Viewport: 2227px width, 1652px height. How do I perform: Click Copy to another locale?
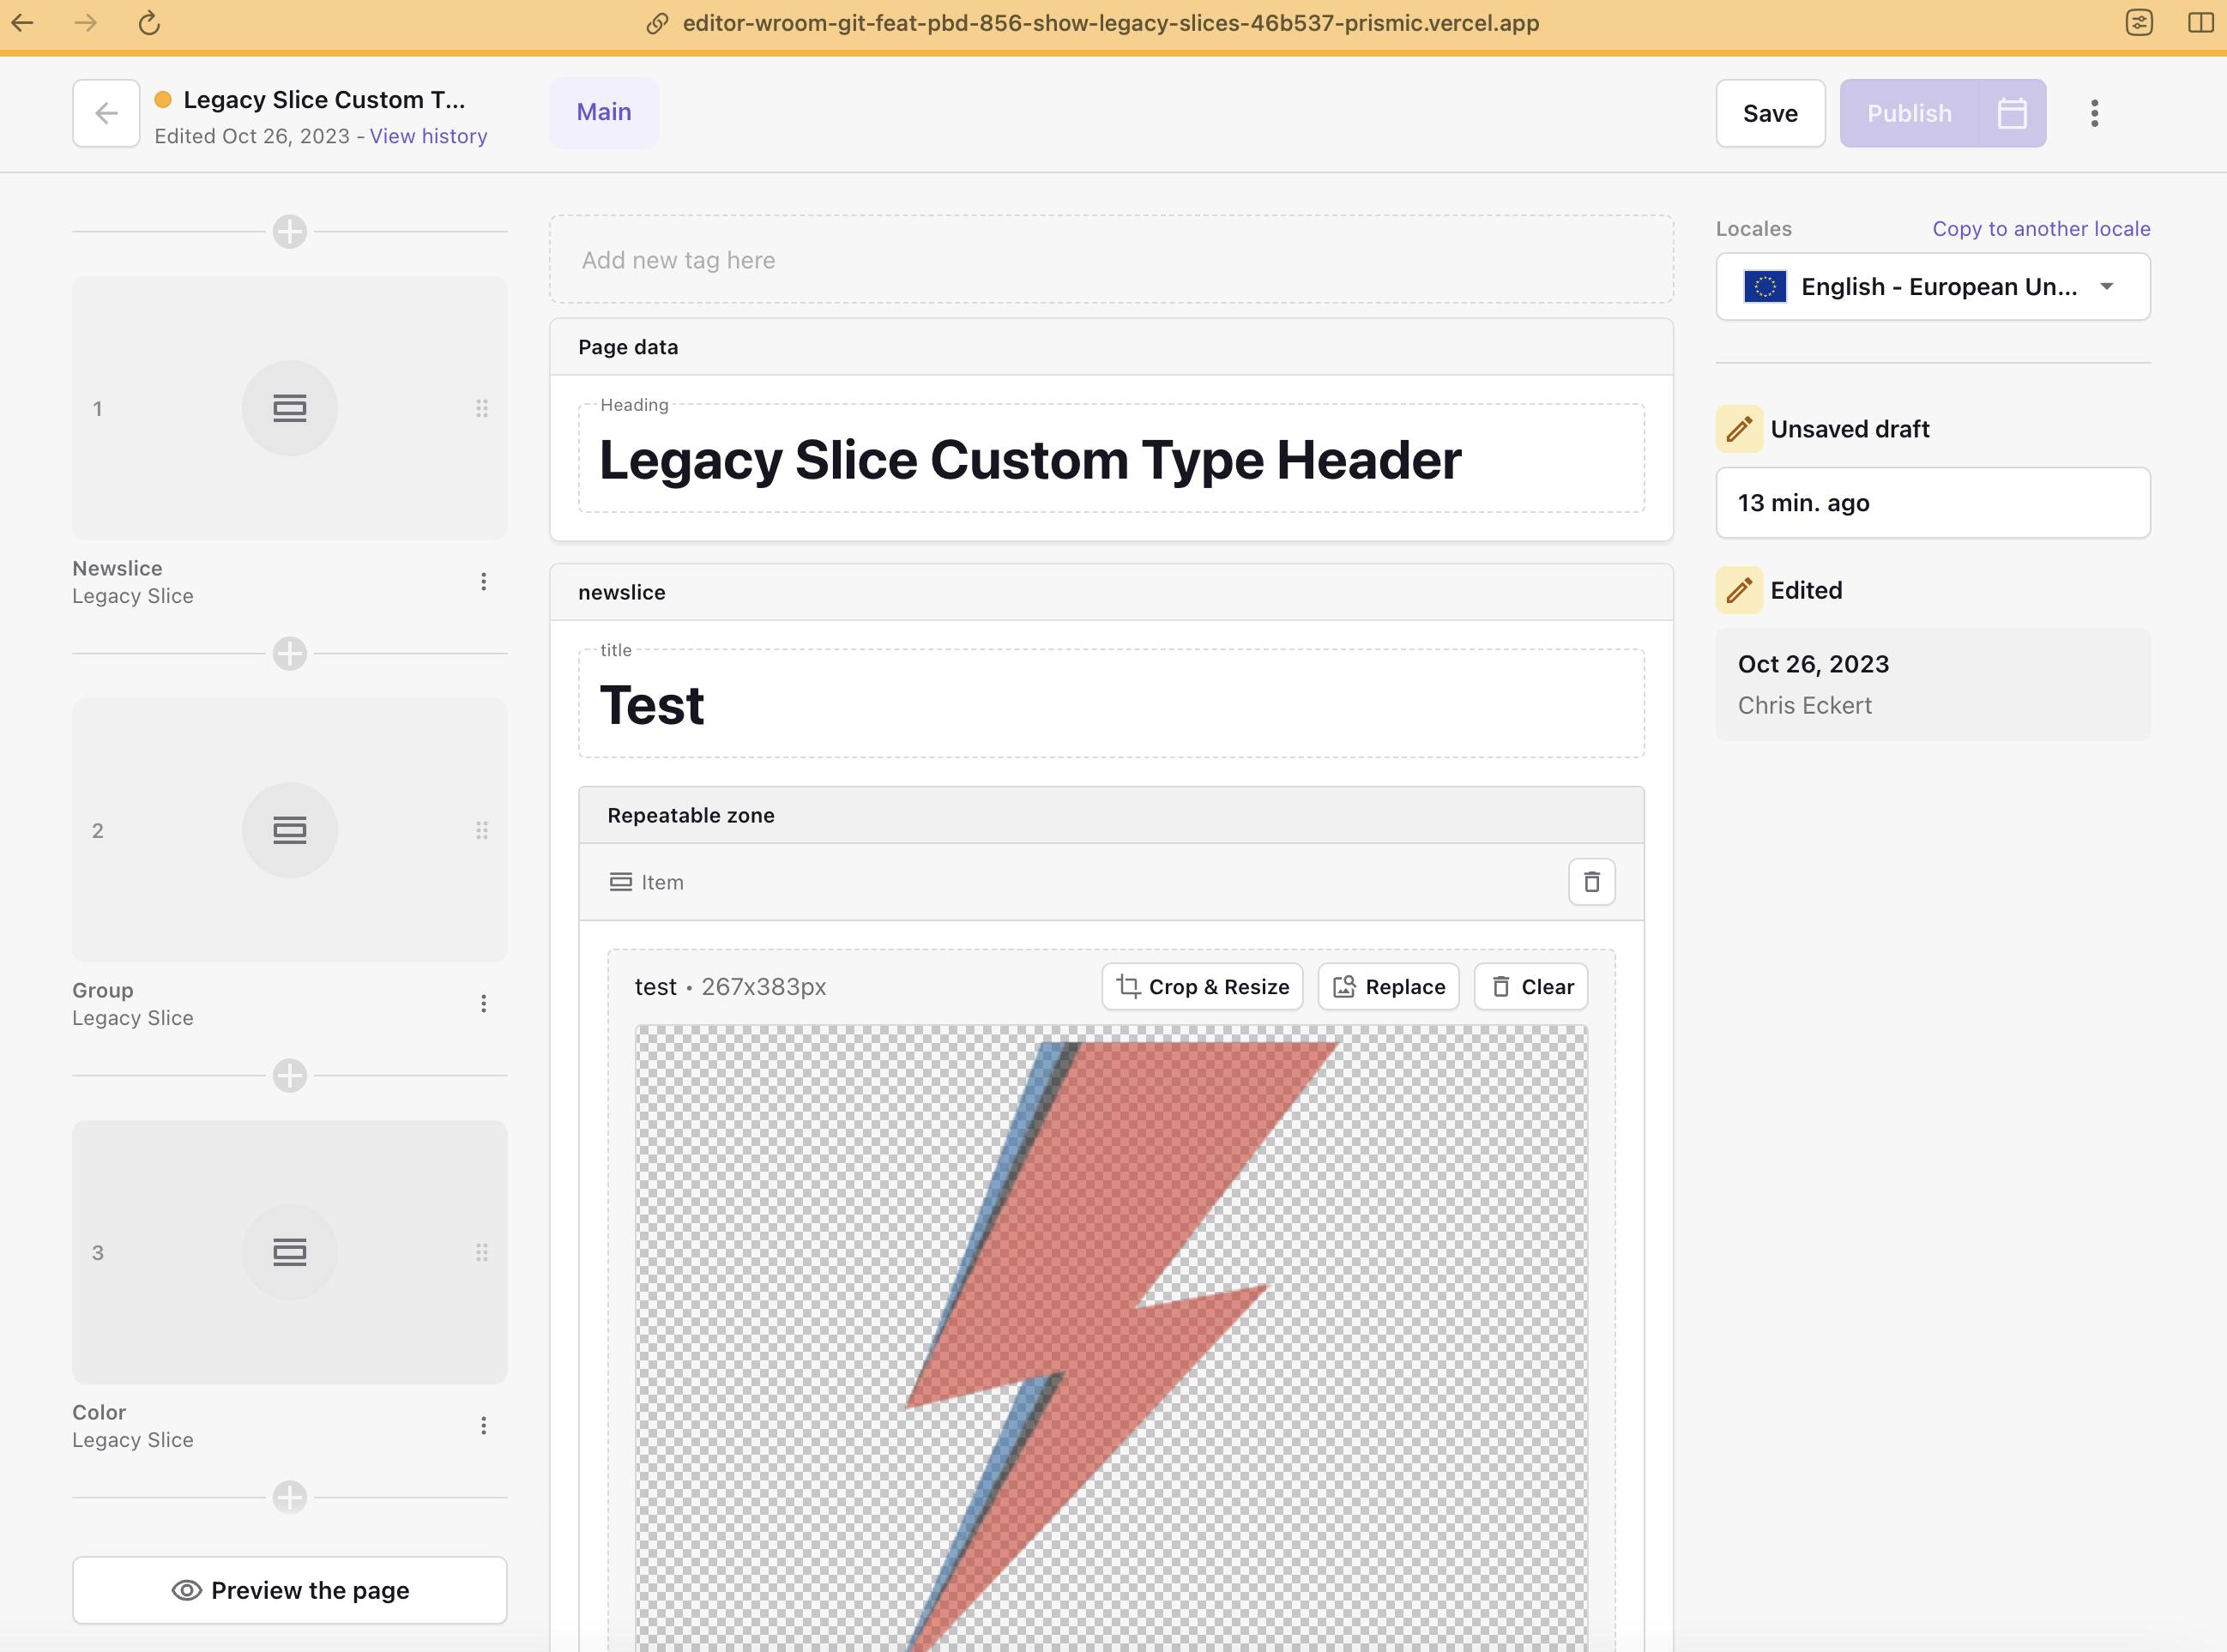pyautogui.click(x=2040, y=229)
